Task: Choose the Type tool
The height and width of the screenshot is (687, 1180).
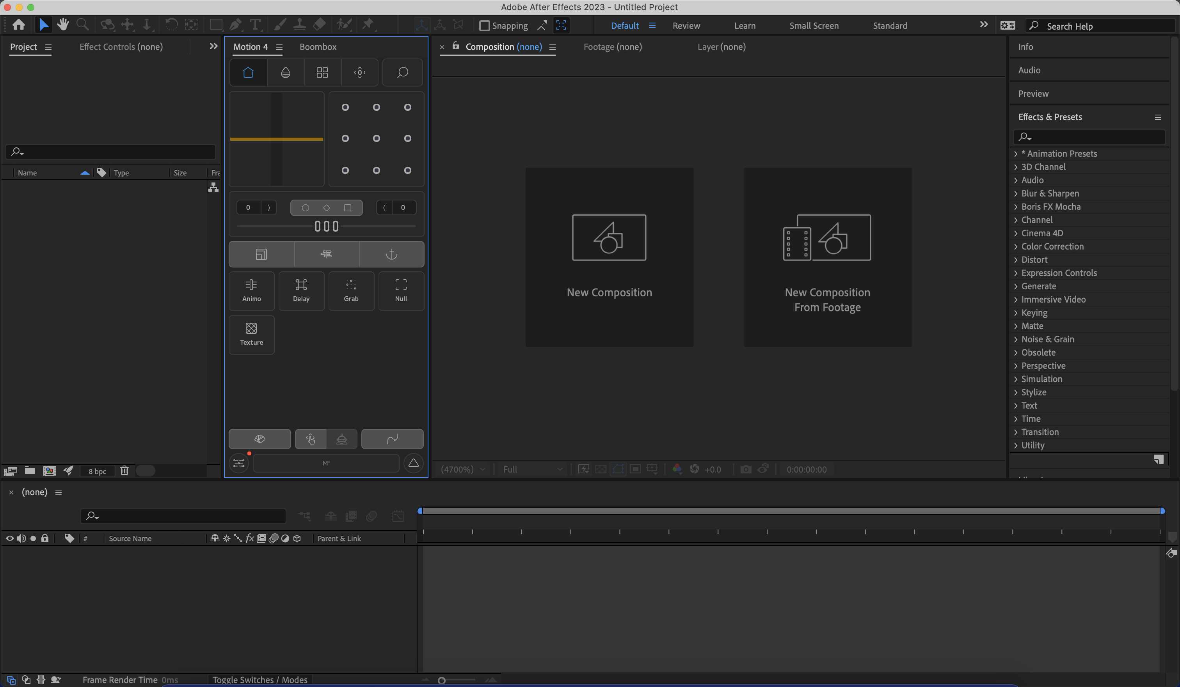Action: click(x=255, y=24)
